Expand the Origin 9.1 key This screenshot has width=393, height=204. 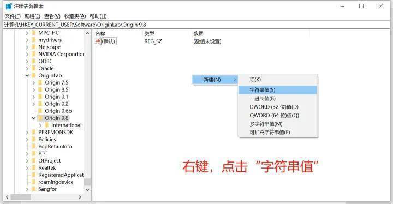34,97
